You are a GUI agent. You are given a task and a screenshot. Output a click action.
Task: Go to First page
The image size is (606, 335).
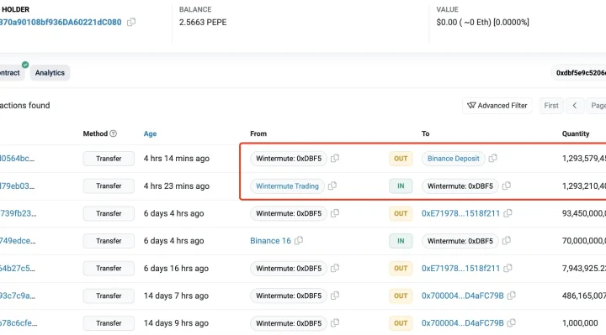point(551,106)
